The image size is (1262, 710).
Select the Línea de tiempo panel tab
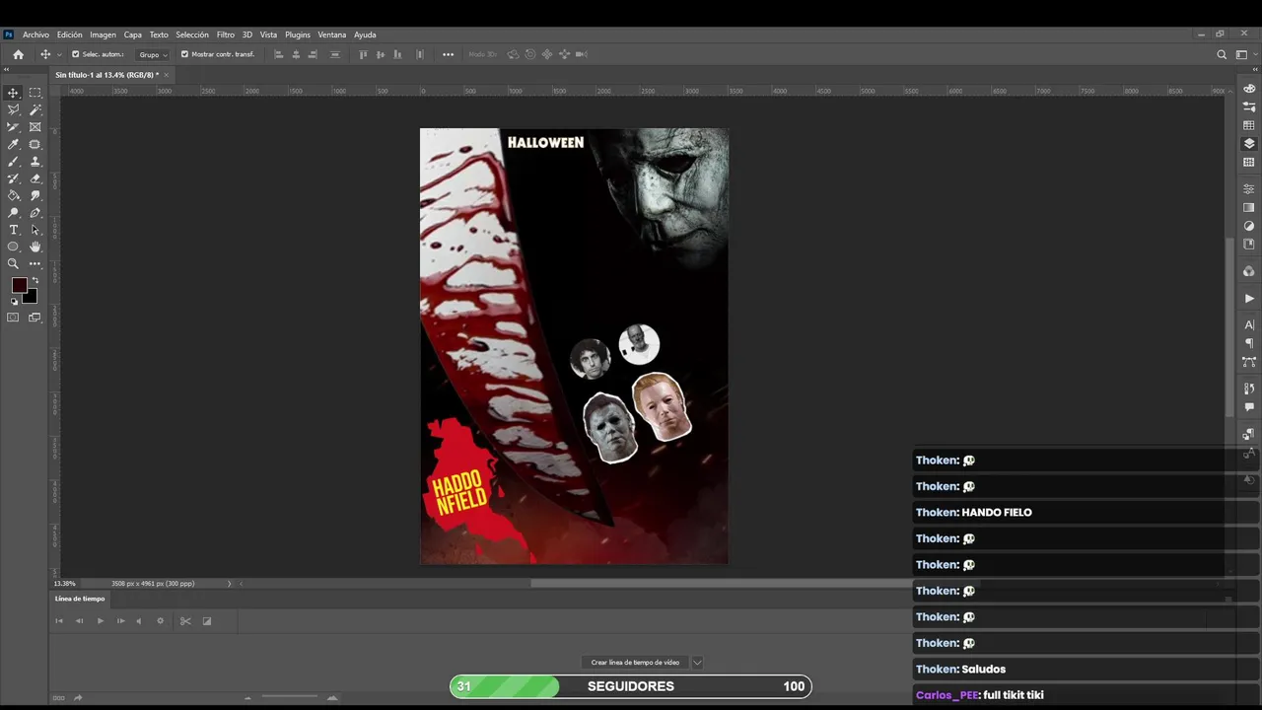(x=80, y=599)
